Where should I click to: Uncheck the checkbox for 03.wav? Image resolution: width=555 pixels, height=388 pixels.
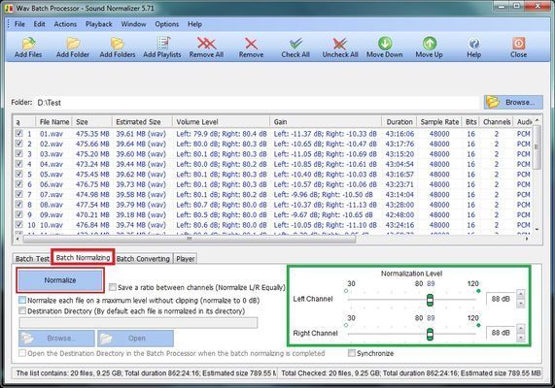click(18, 153)
